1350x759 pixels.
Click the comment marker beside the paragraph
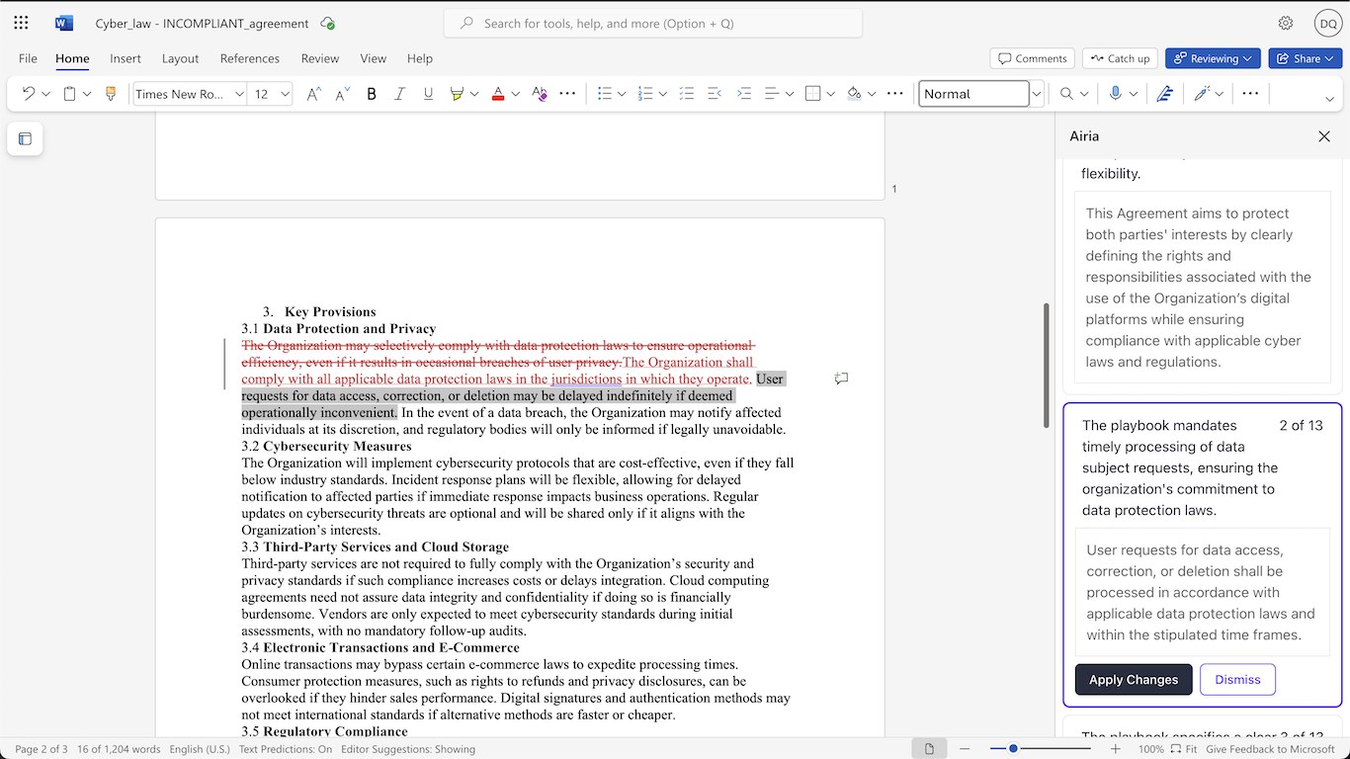(841, 379)
